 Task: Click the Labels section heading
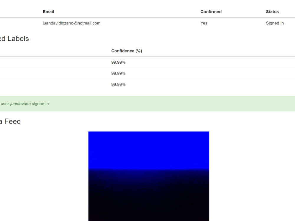[x=14, y=39]
